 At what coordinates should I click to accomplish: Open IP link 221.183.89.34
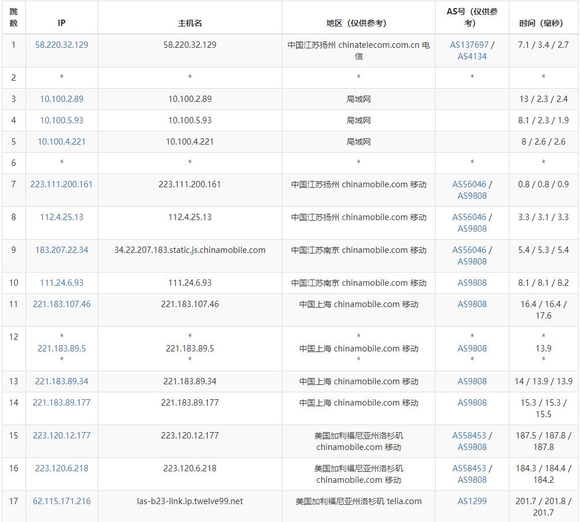(x=62, y=381)
